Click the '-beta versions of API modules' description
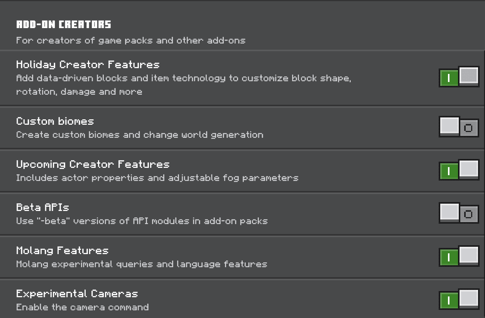This screenshot has height=318, width=485. point(142,221)
